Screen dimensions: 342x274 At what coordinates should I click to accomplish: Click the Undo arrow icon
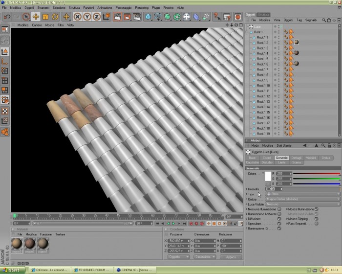(x=7, y=17)
